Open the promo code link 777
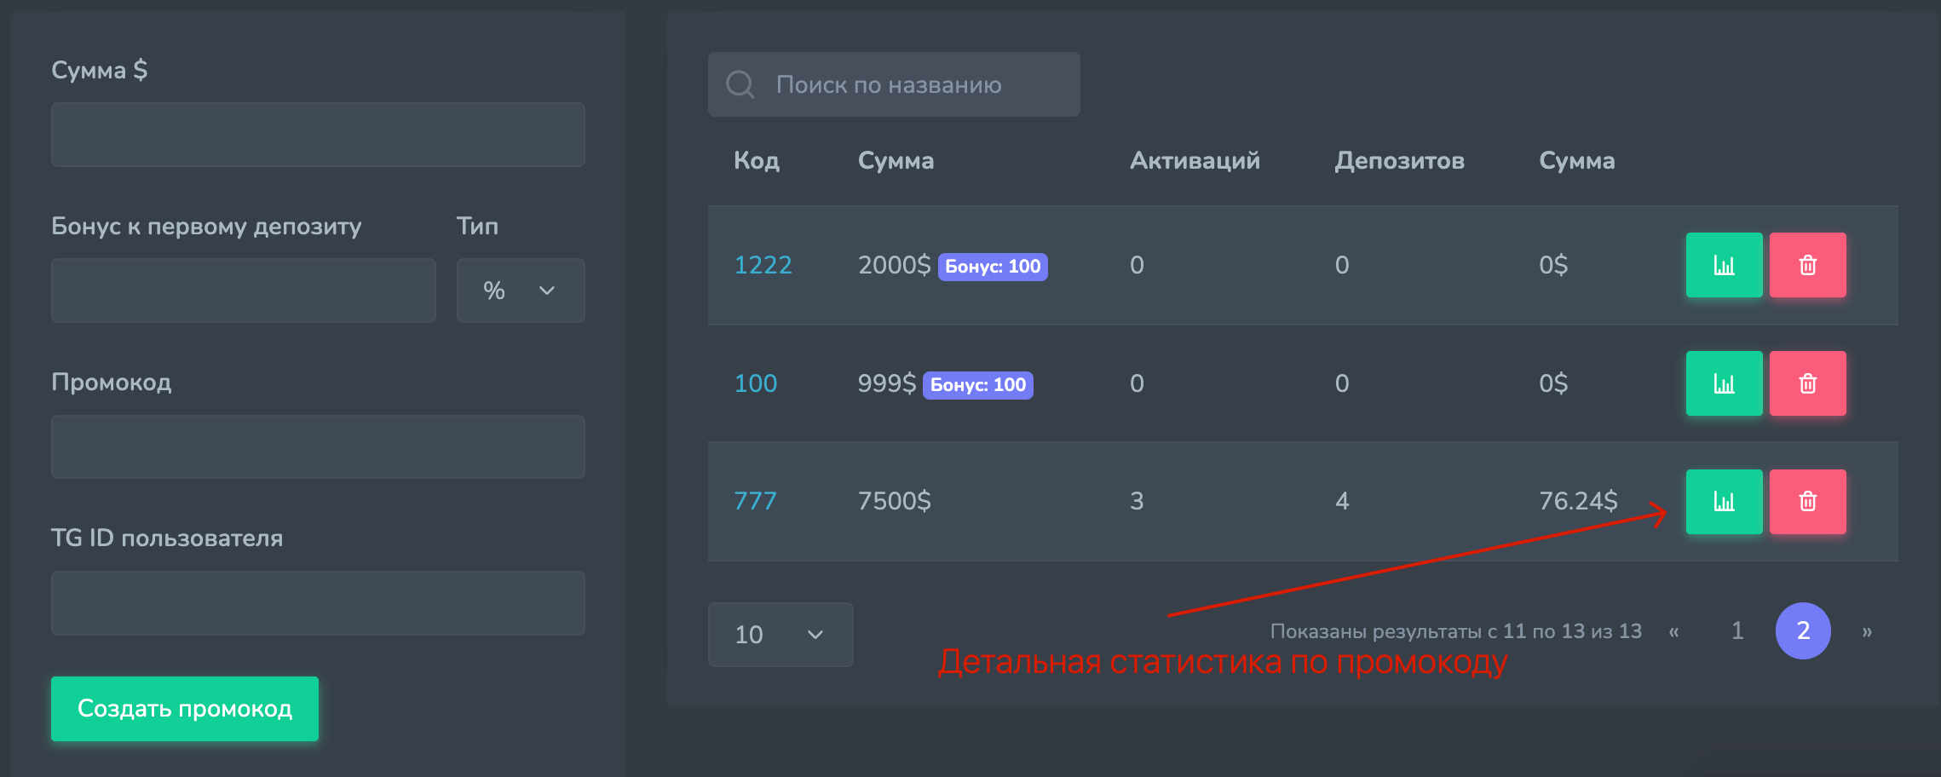 [755, 501]
